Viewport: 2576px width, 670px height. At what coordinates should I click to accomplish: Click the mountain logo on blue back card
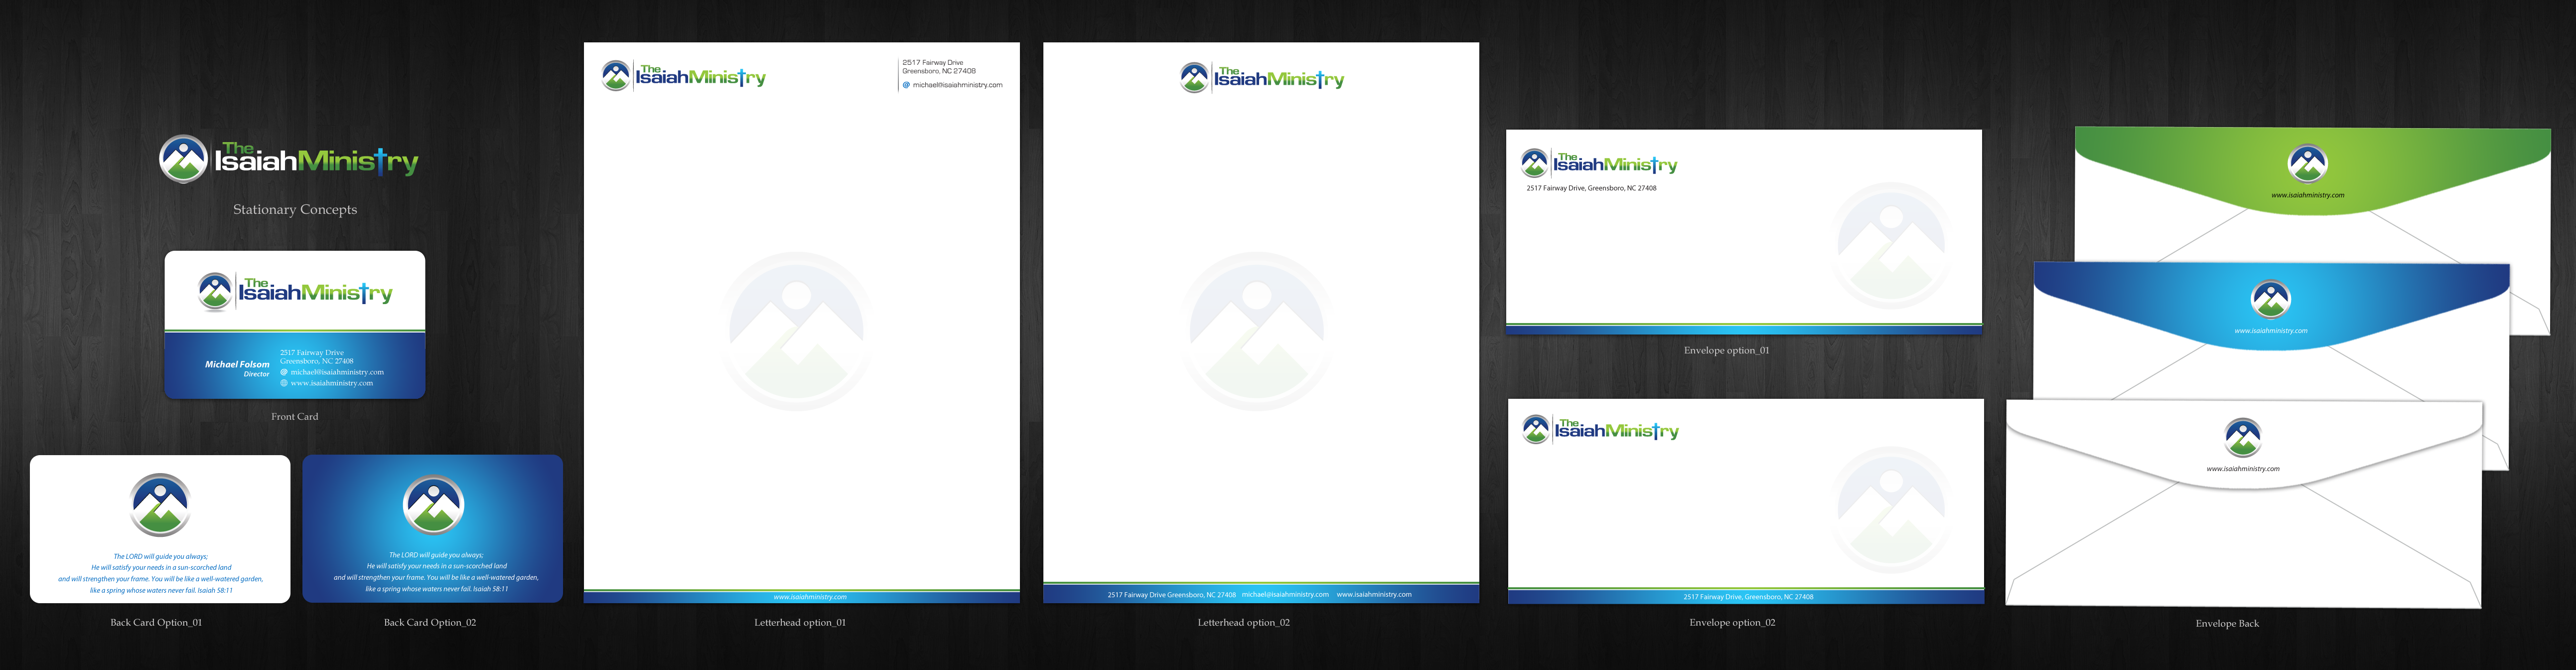(x=433, y=504)
